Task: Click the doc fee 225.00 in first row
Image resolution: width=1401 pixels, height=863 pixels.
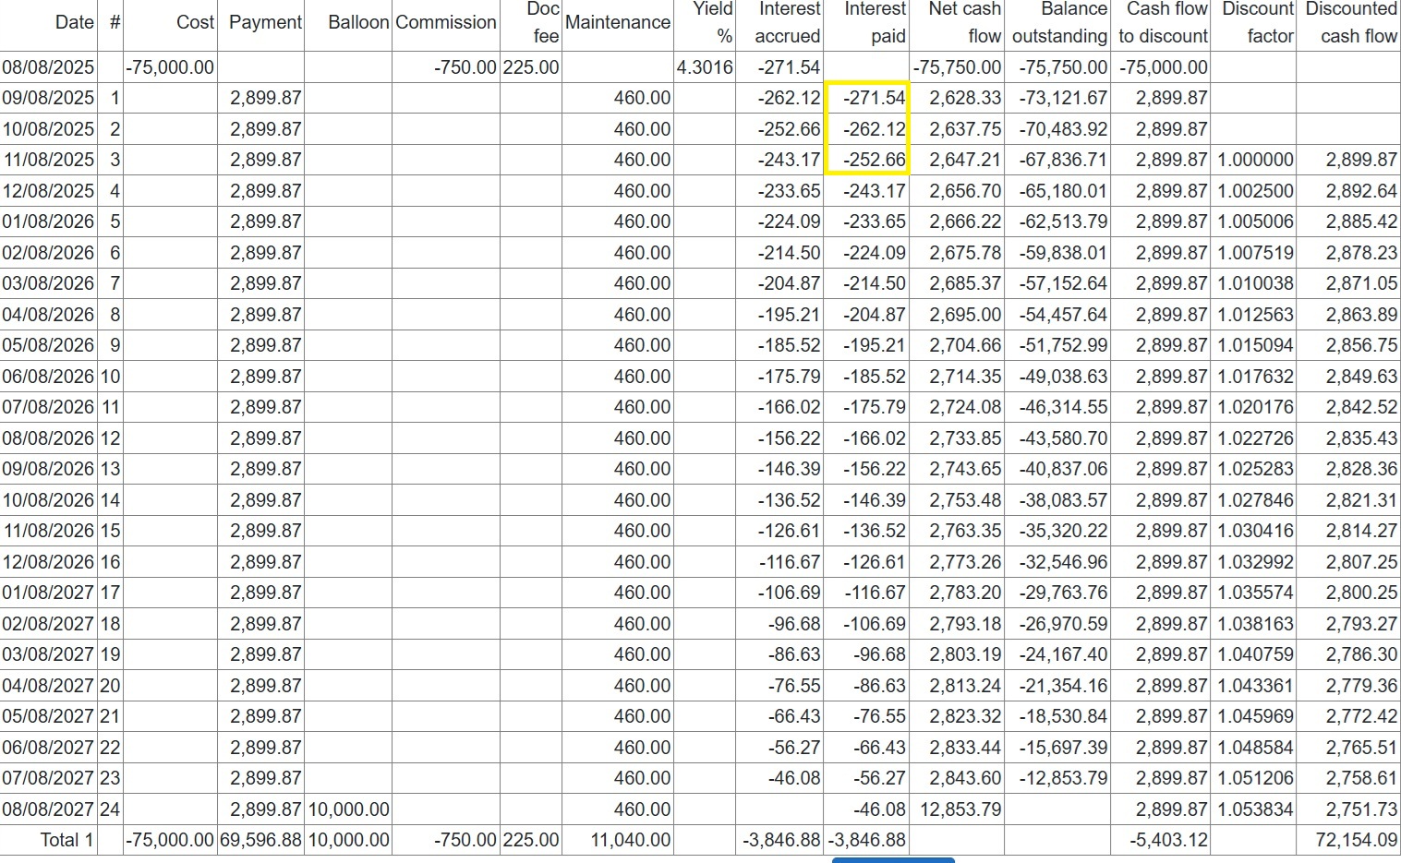Action: point(531,67)
